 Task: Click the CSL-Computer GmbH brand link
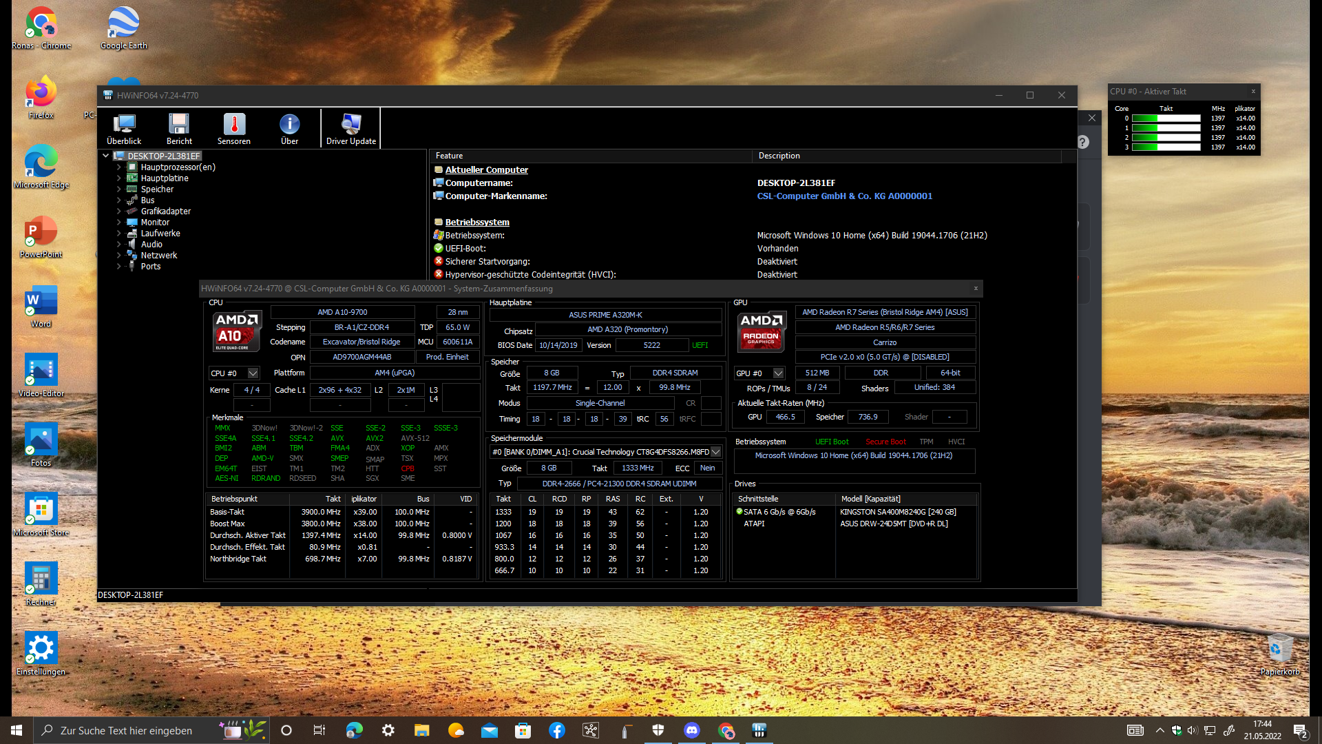tap(844, 196)
